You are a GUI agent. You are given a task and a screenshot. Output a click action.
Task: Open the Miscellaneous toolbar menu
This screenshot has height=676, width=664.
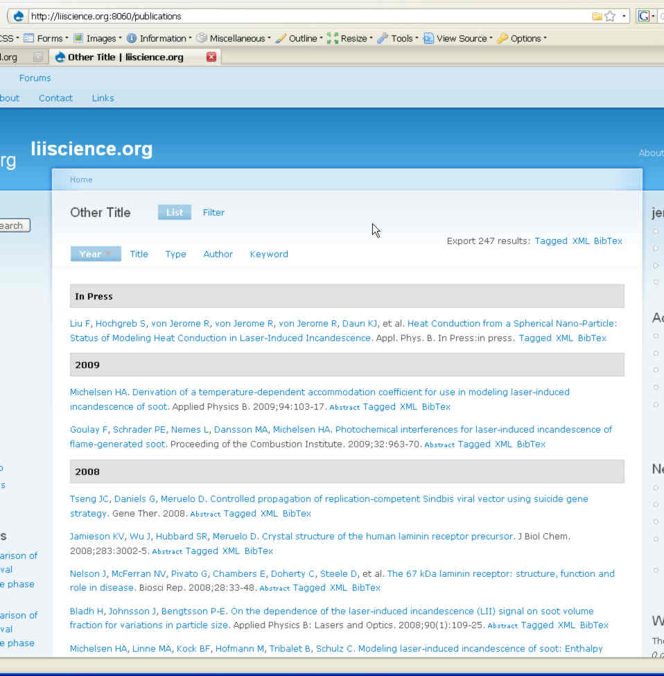click(x=233, y=38)
